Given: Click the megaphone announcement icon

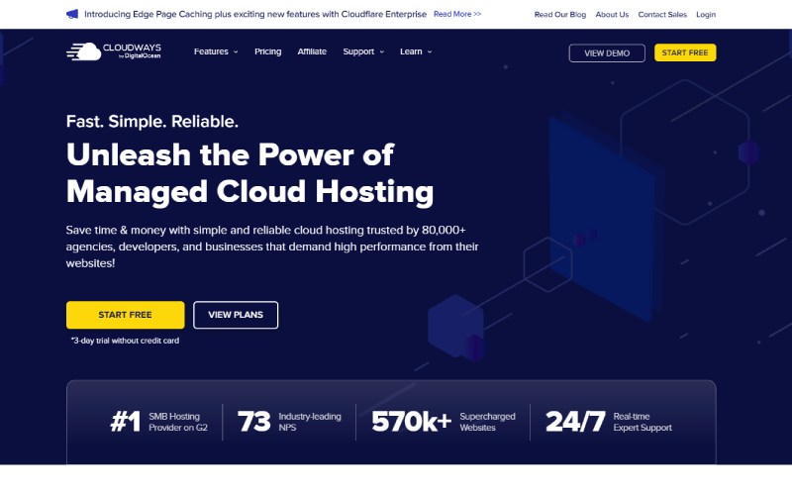Looking at the screenshot, I should click(x=72, y=14).
